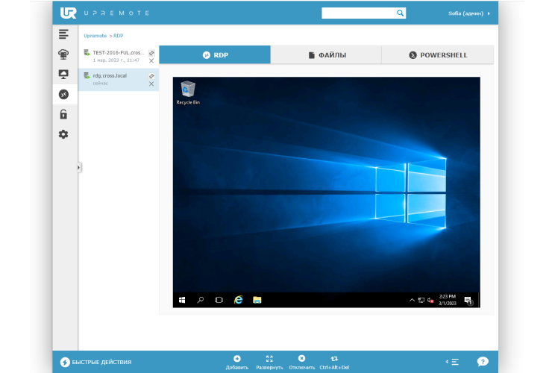This screenshot has width=552, height=373.
Task: Switch to the POWERSHELL tab
Action: pyautogui.click(x=437, y=55)
